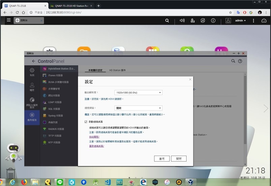271x186 pixels.
Task: Open HybridDesk Station menu entry
Action: (x=59, y=69)
